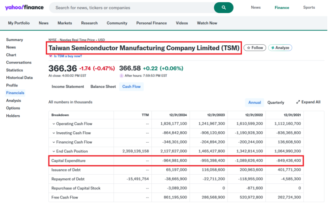Open My Portfolio in navigation bar
This screenshot has width=329, height=204.
(x=19, y=23)
